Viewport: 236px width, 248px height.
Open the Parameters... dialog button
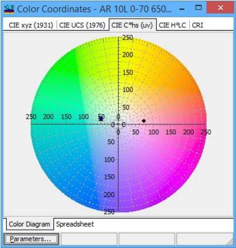point(31,239)
